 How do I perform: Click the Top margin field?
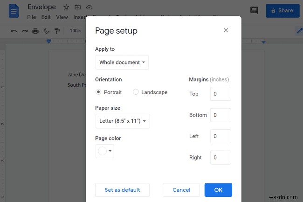click(x=220, y=94)
